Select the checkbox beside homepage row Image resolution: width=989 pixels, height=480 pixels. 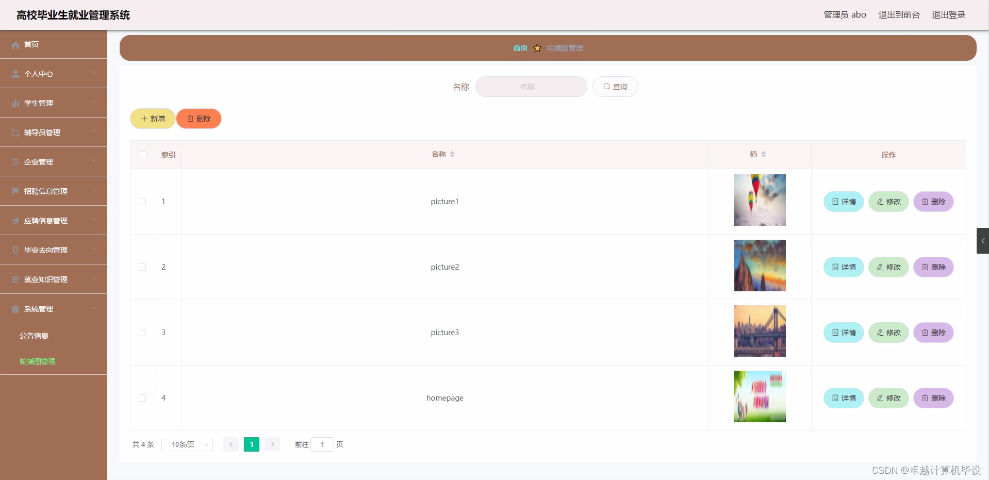tap(143, 398)
